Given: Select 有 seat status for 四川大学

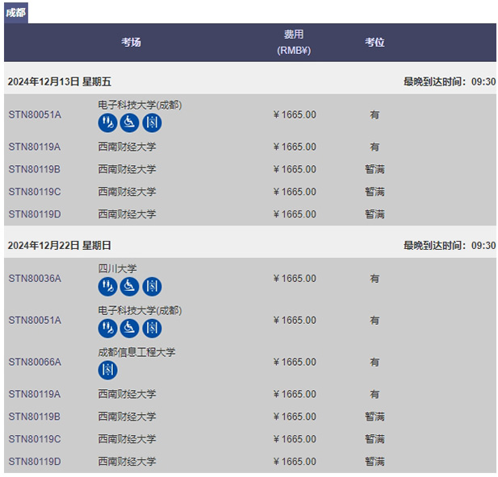Looking at the screenshot, I should (375, 279).
